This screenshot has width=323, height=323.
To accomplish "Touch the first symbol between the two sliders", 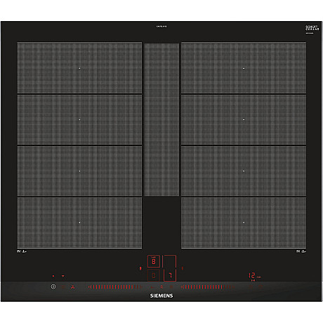I will pos(152,286).
